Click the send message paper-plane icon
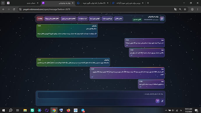Image resolution: width=201 pixels, height=113 pixels. tap(158, 101)
